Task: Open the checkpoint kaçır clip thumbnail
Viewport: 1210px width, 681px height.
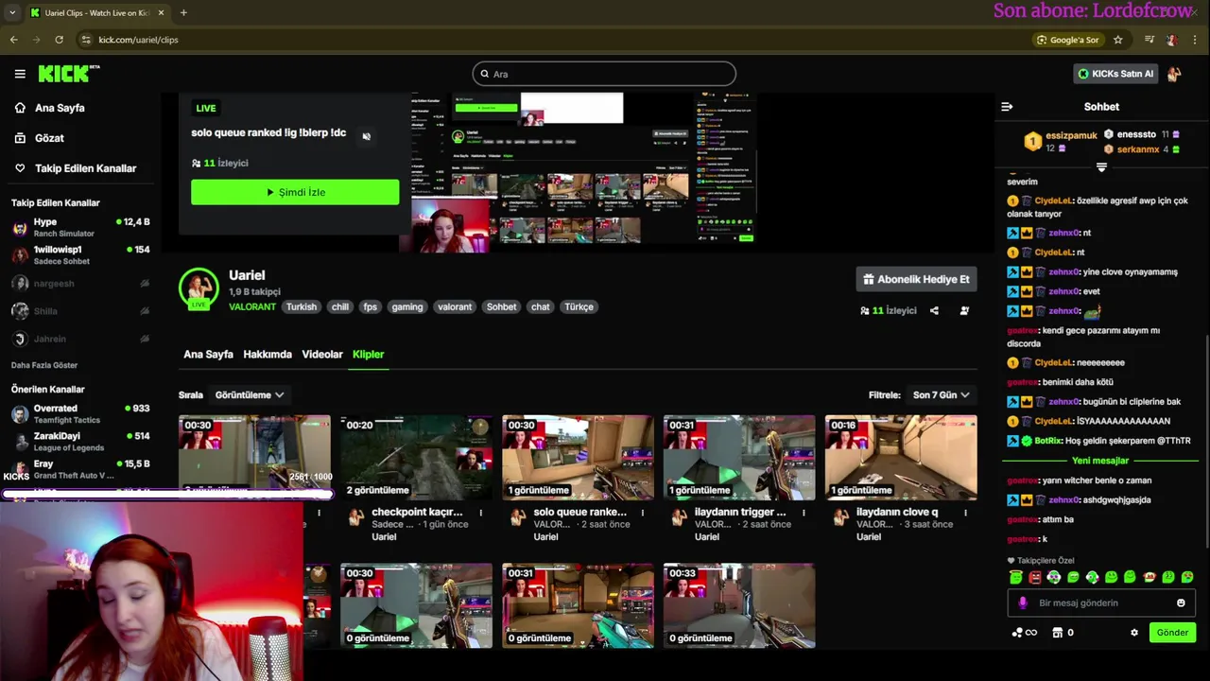Action: click(416, 458)
